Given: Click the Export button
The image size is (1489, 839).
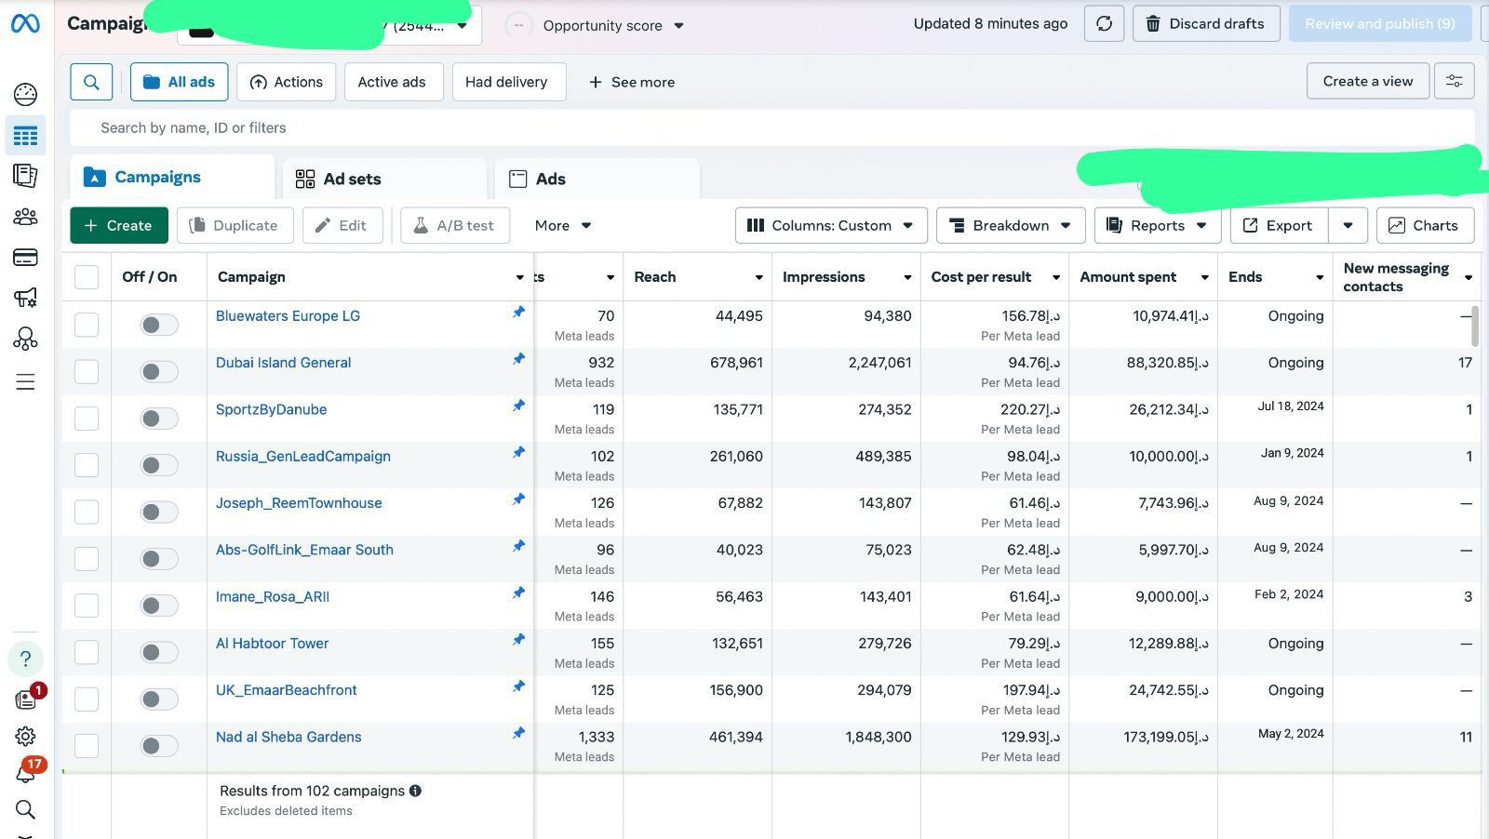Looking at the screenshot, I should (1279, 225).
